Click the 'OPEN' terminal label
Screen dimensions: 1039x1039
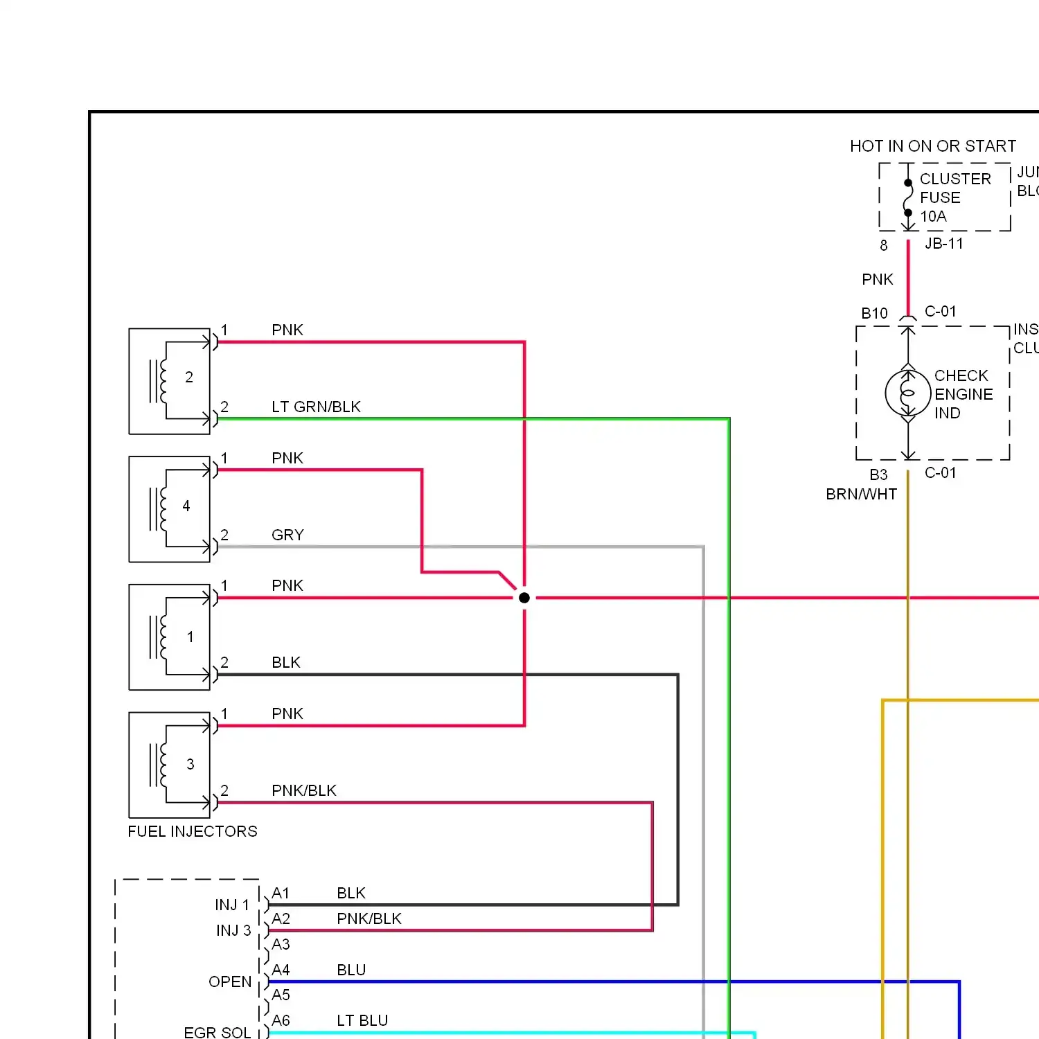pos(230,982)
